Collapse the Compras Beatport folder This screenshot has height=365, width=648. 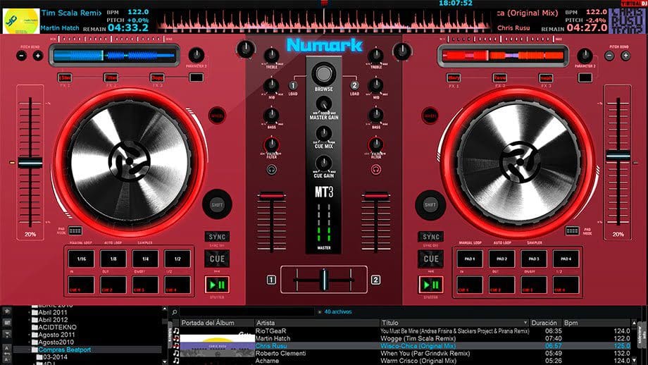pyautogui.click(x=30, y=349)
